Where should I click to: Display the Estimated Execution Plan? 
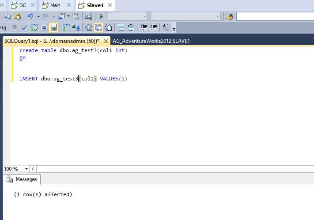(34, 27)
